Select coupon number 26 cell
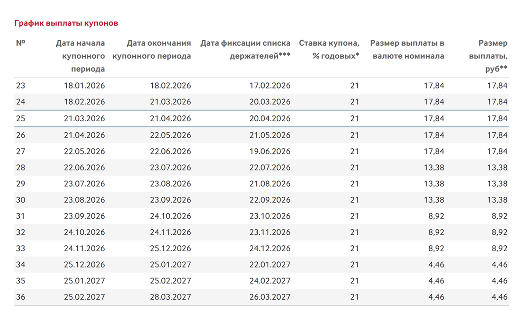Viewport: 525px width, 327px height. click(x=21, y=135)
